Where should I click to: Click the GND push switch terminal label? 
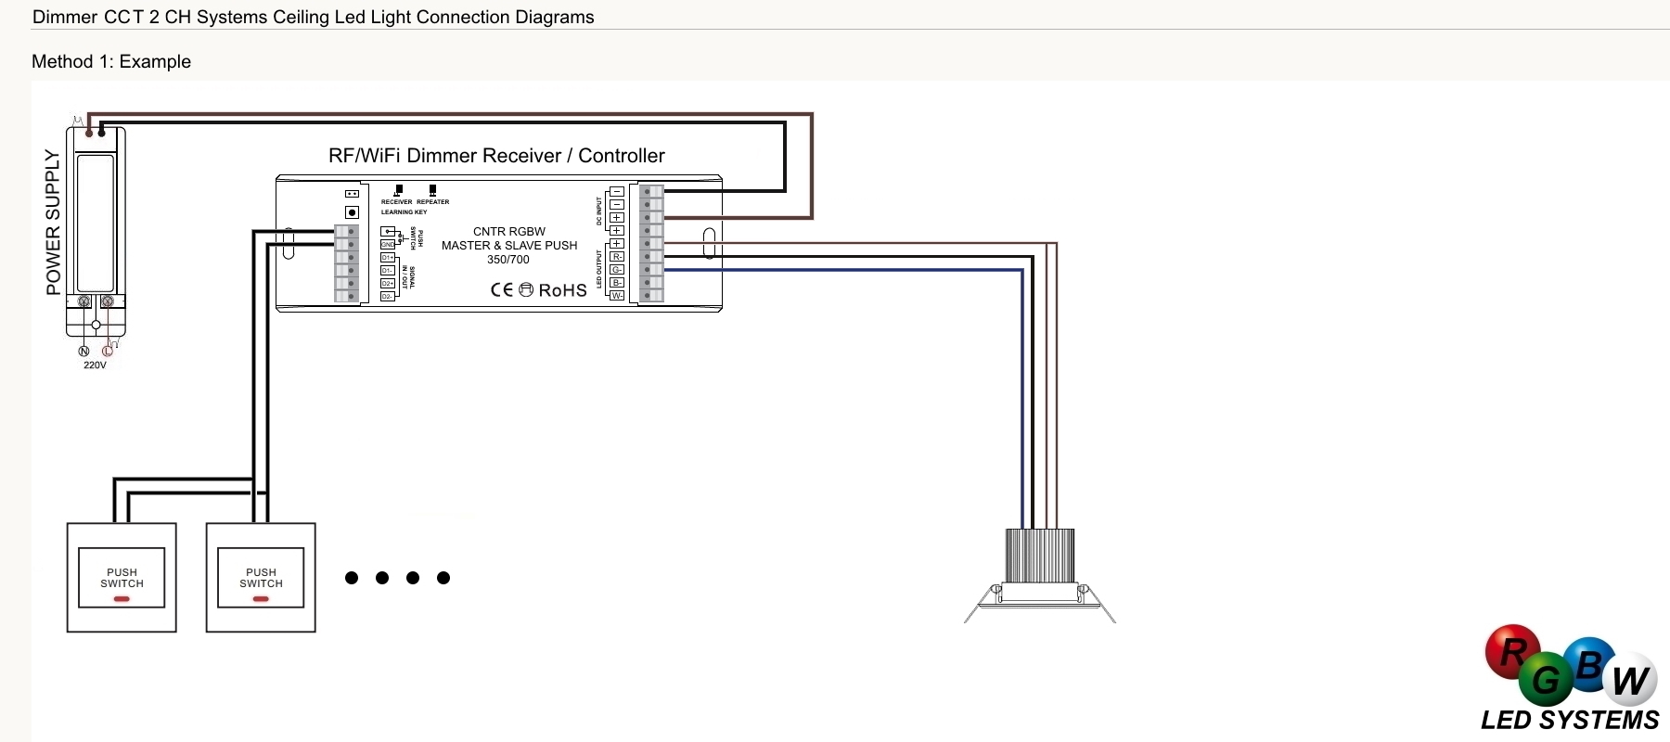tap(388, 245)
